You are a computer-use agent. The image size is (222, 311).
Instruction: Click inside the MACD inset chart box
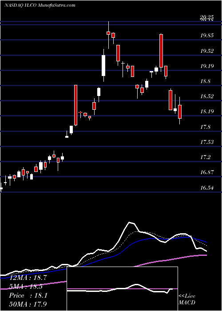tap(122, 289)
